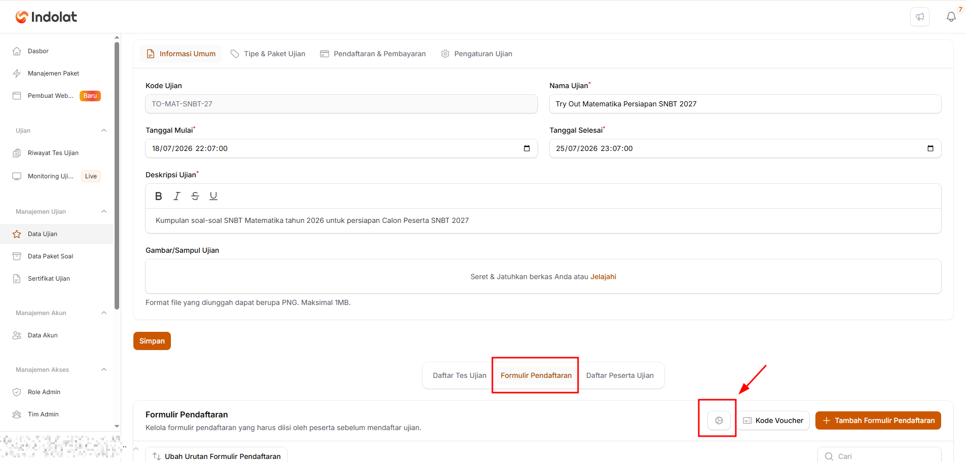Apply strikethrough formatting in description editor

(195, 196)
